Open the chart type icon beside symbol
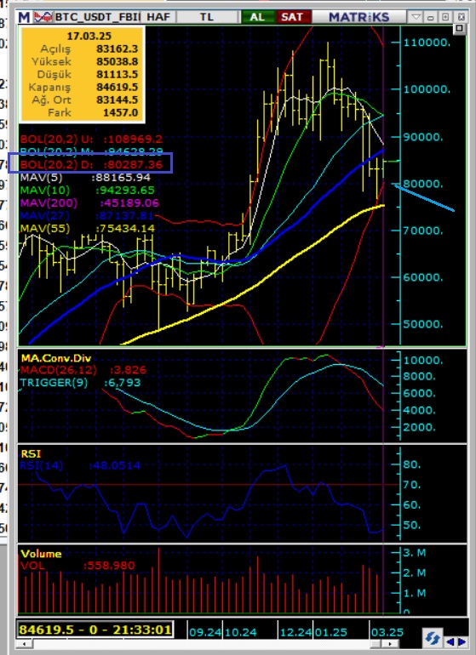The width and height of the screenshot is (476, 655). tap(43, 17)
